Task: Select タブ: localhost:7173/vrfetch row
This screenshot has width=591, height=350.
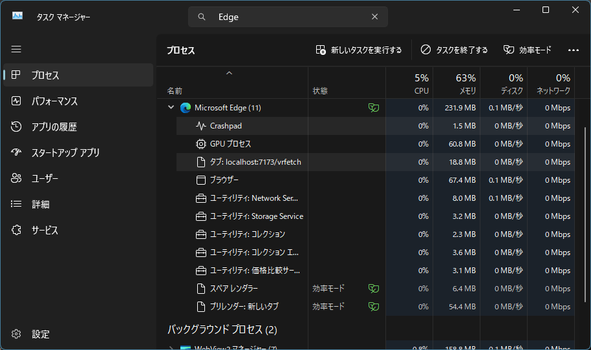Action: click(x=376, y=162)
